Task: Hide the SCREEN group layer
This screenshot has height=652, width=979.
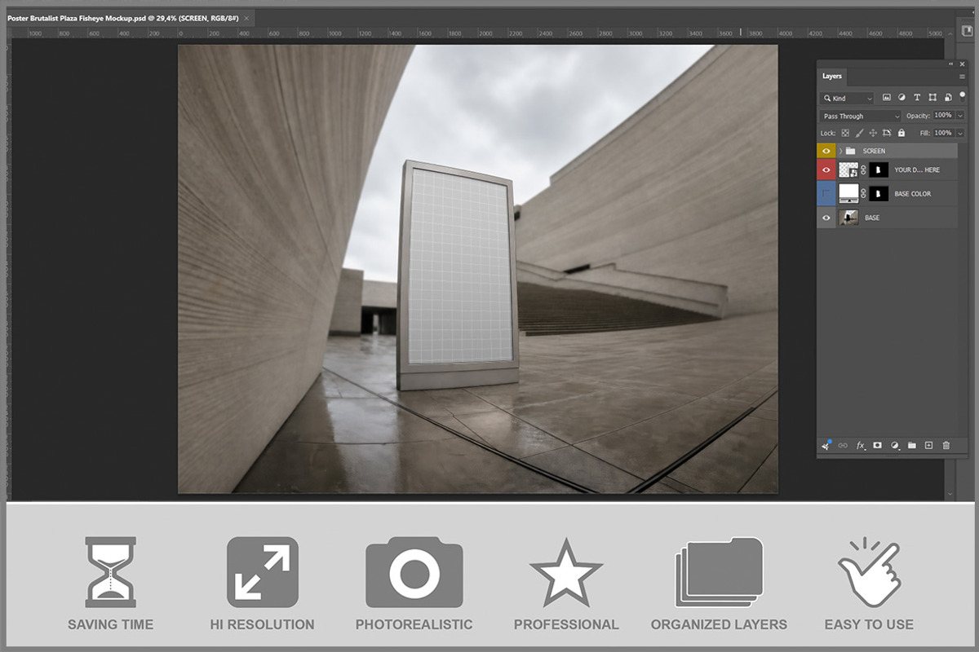Action: (826, 151)
